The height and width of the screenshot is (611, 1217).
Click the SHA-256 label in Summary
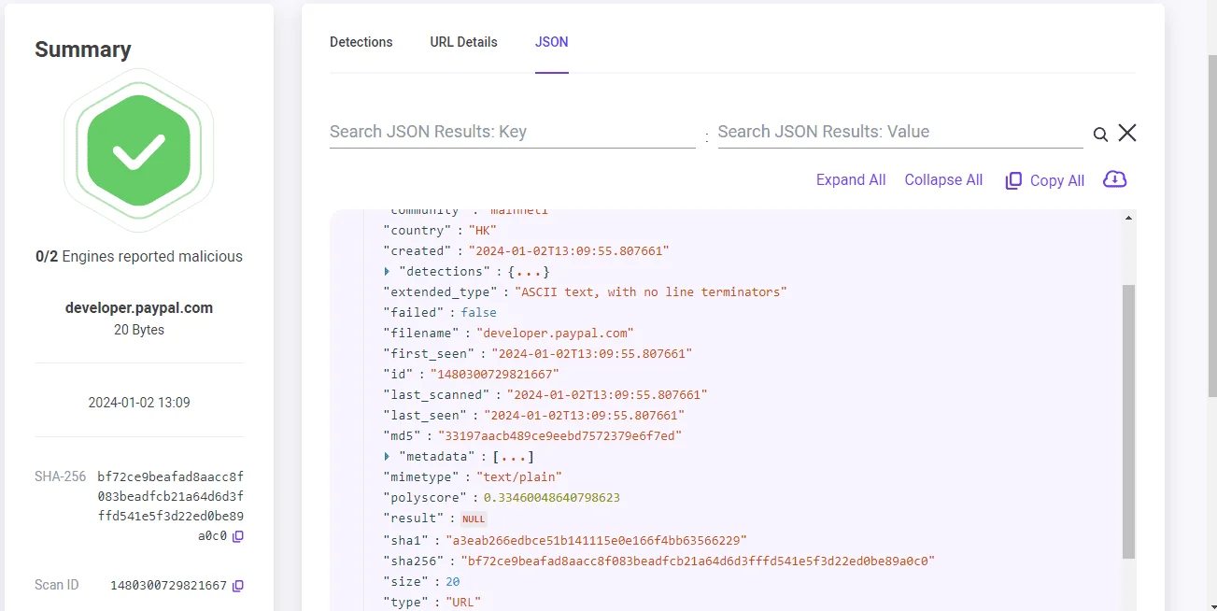[x=61, y=476]
